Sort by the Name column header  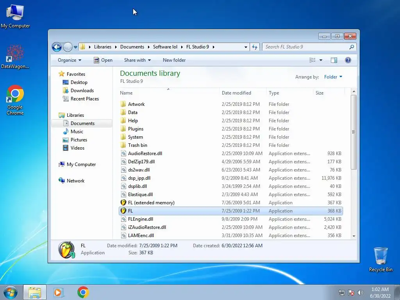point(169,93)
